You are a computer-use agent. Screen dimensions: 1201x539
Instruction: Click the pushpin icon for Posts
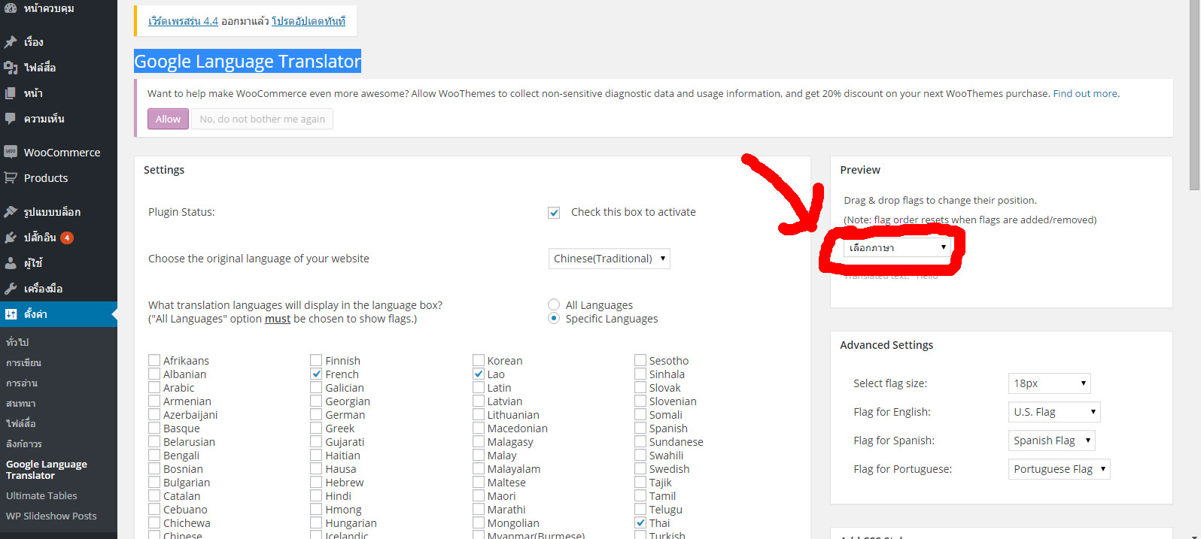(x=11, y=42)
